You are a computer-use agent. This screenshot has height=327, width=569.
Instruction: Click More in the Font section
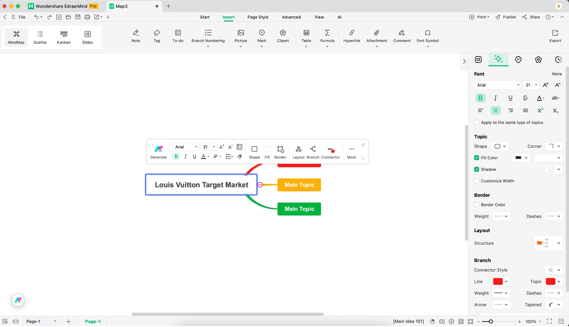(x=557, y=74)
